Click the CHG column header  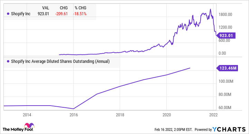(64, 8)
